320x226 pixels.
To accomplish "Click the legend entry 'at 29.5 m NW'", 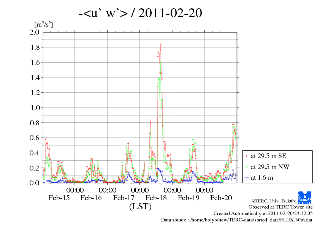I will [270, 167].
